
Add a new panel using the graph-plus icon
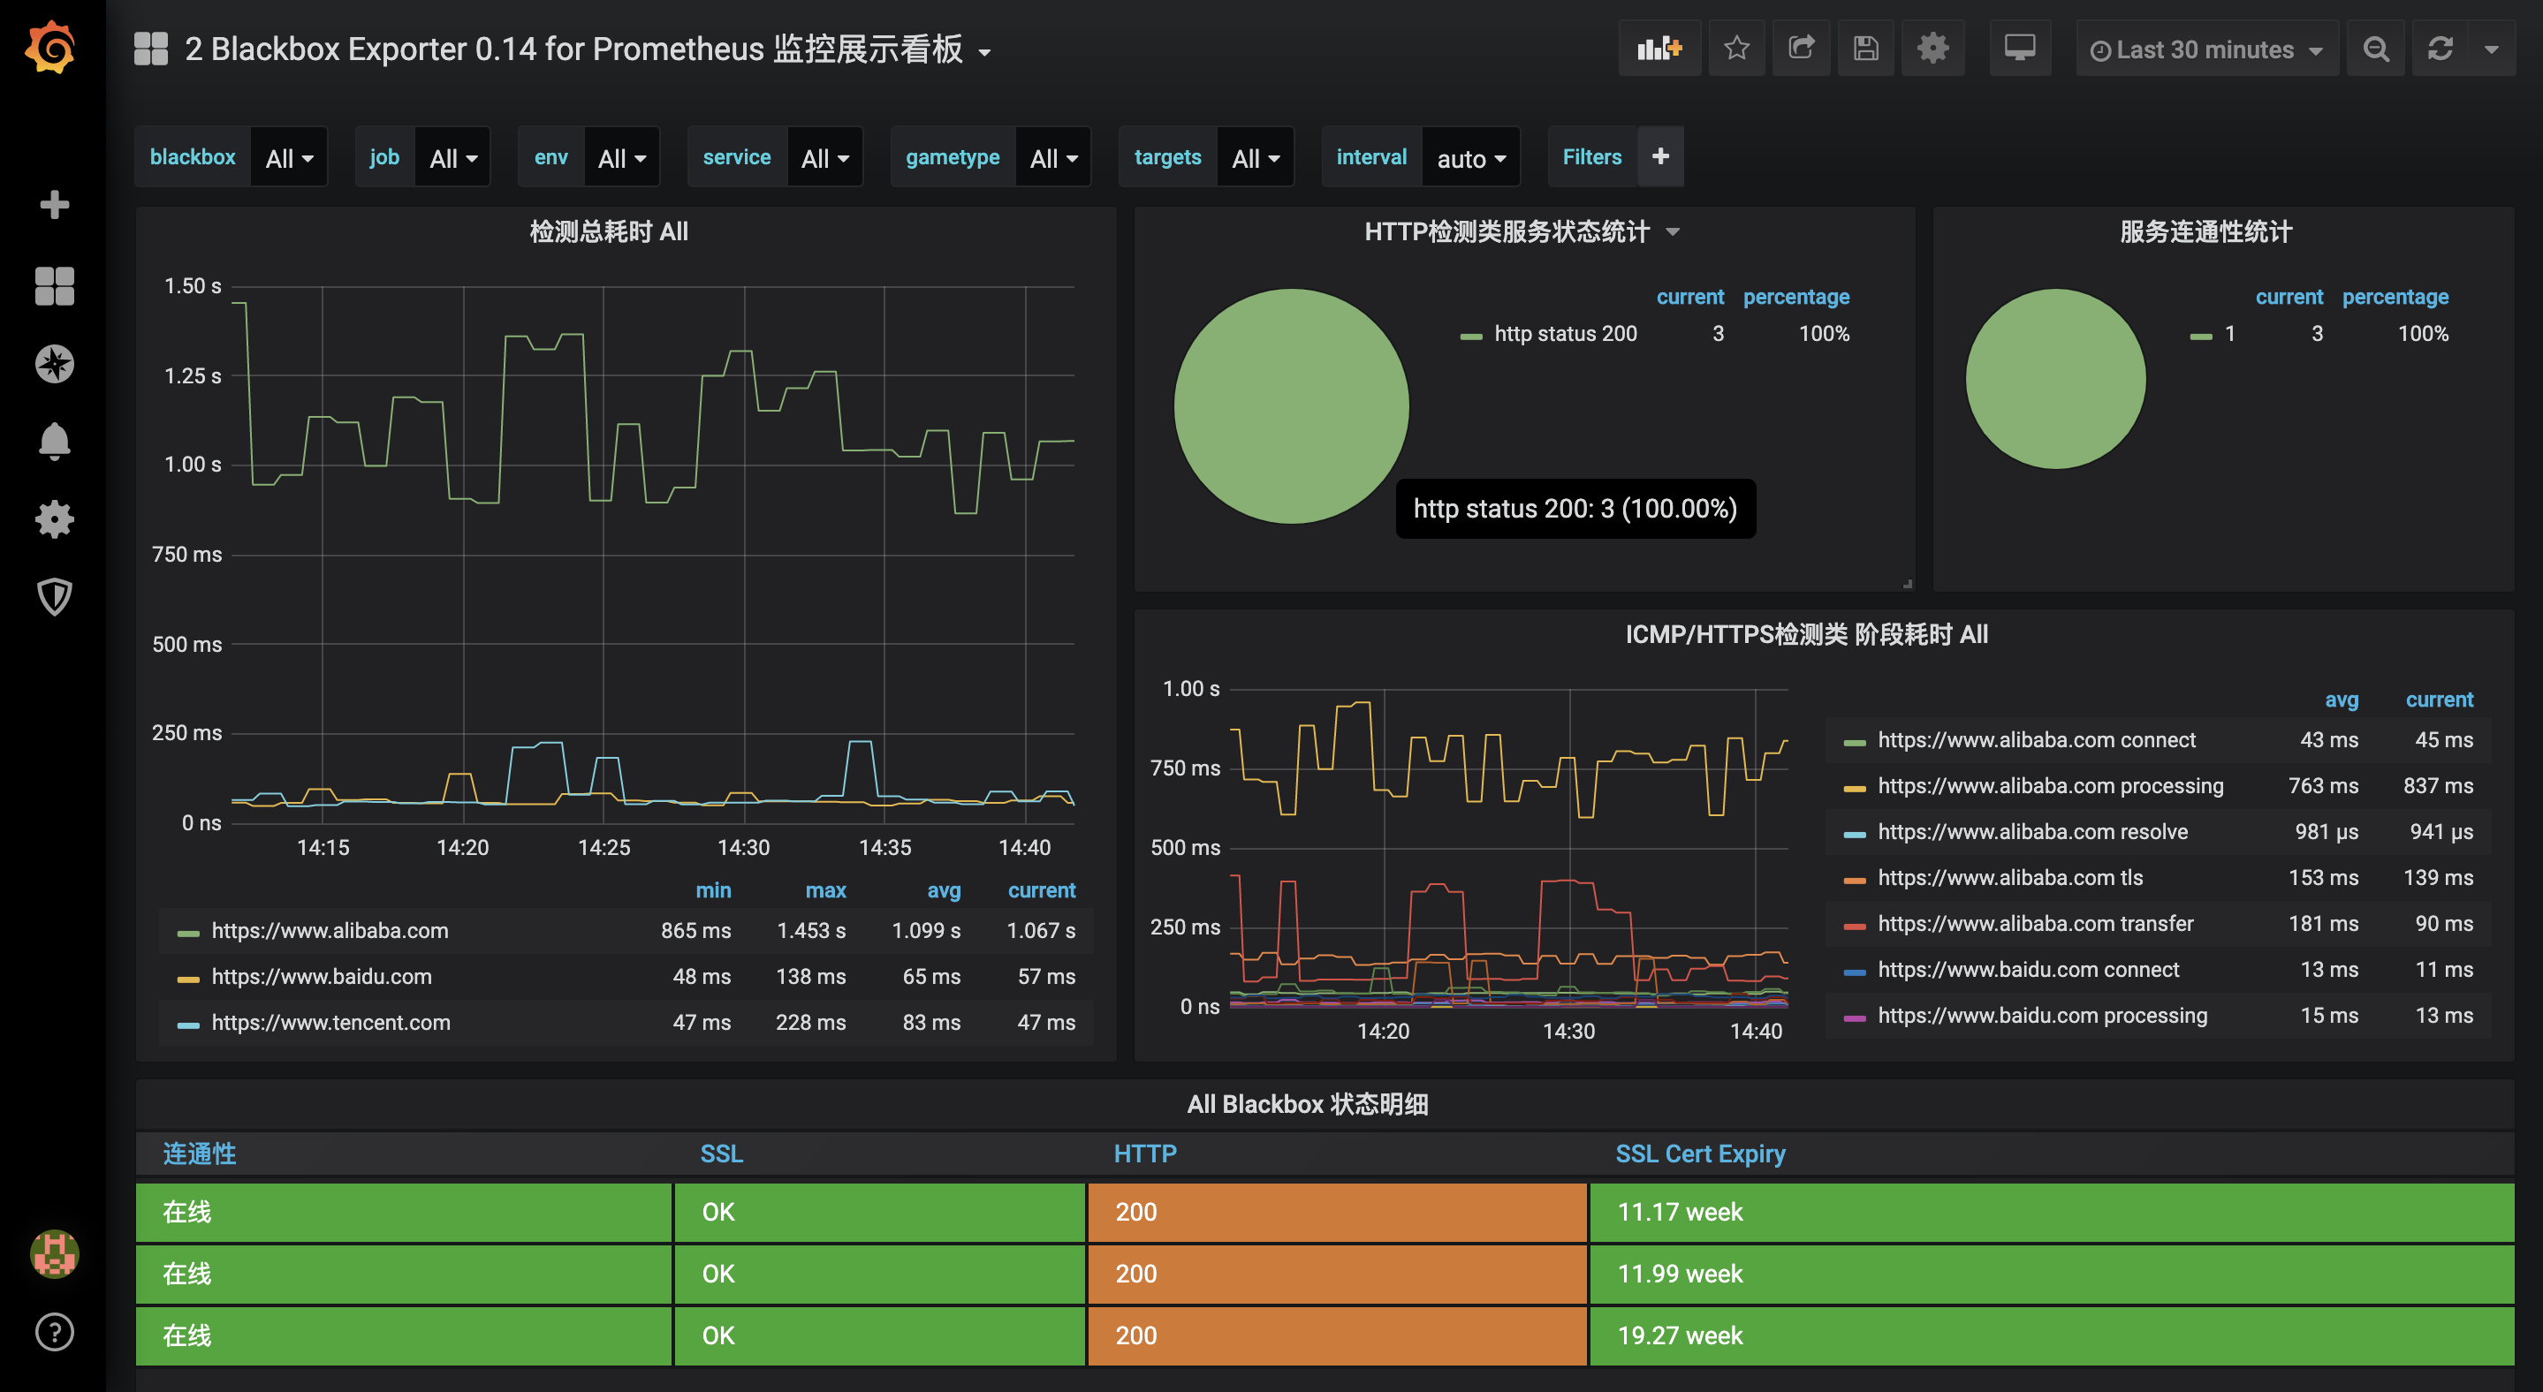(1659, 48)
